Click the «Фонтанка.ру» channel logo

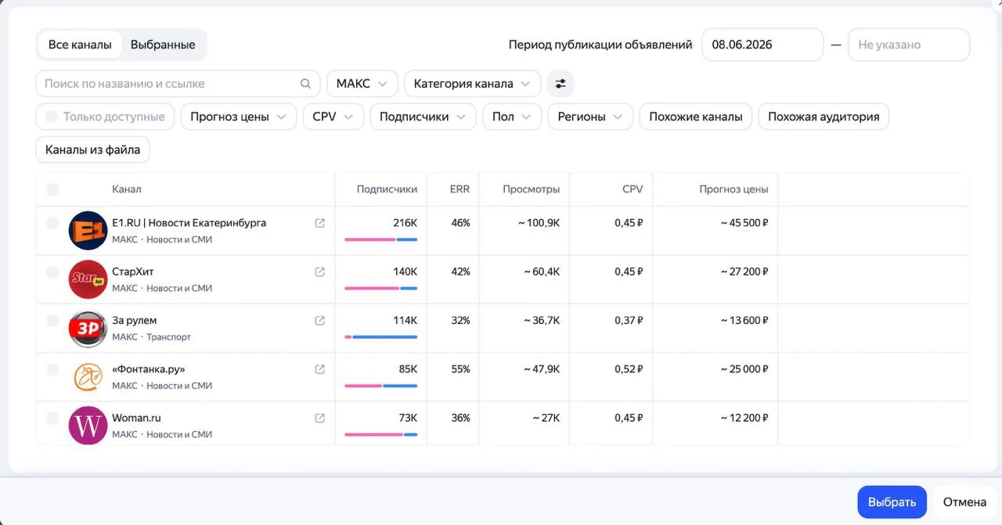pyautogui.click(x=88, y=377)
